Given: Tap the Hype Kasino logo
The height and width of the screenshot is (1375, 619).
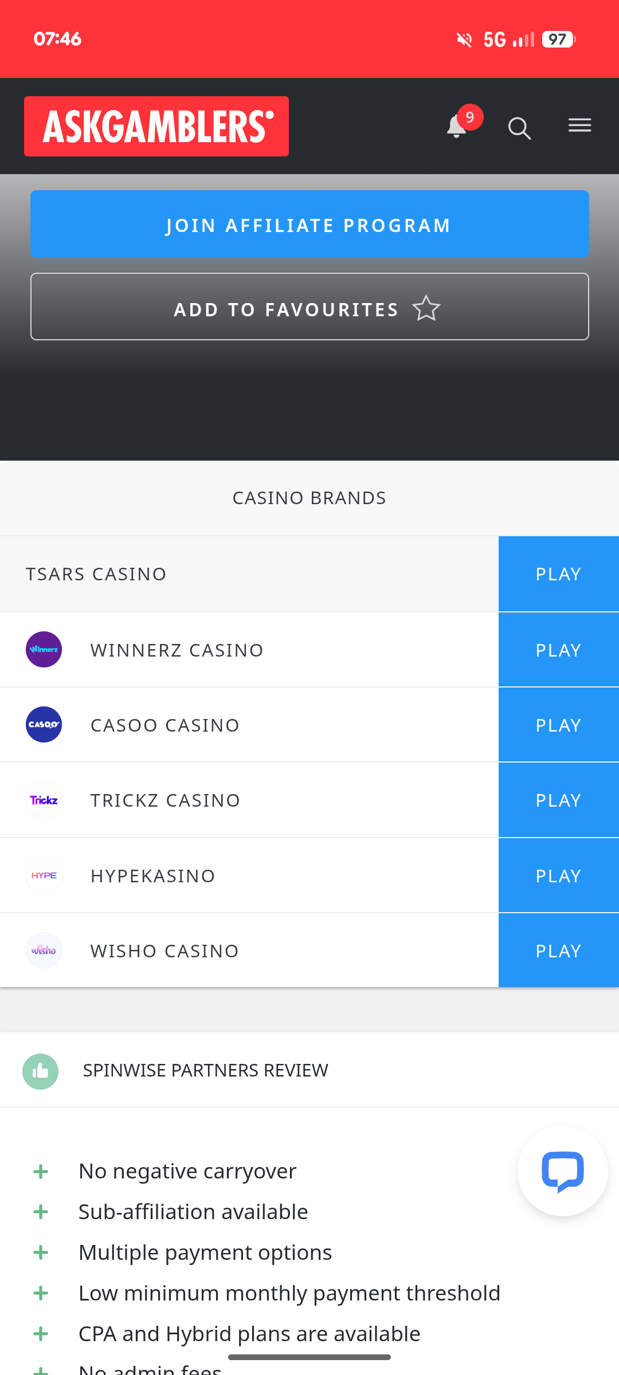Looking at the screenshot, I should 44,875.
